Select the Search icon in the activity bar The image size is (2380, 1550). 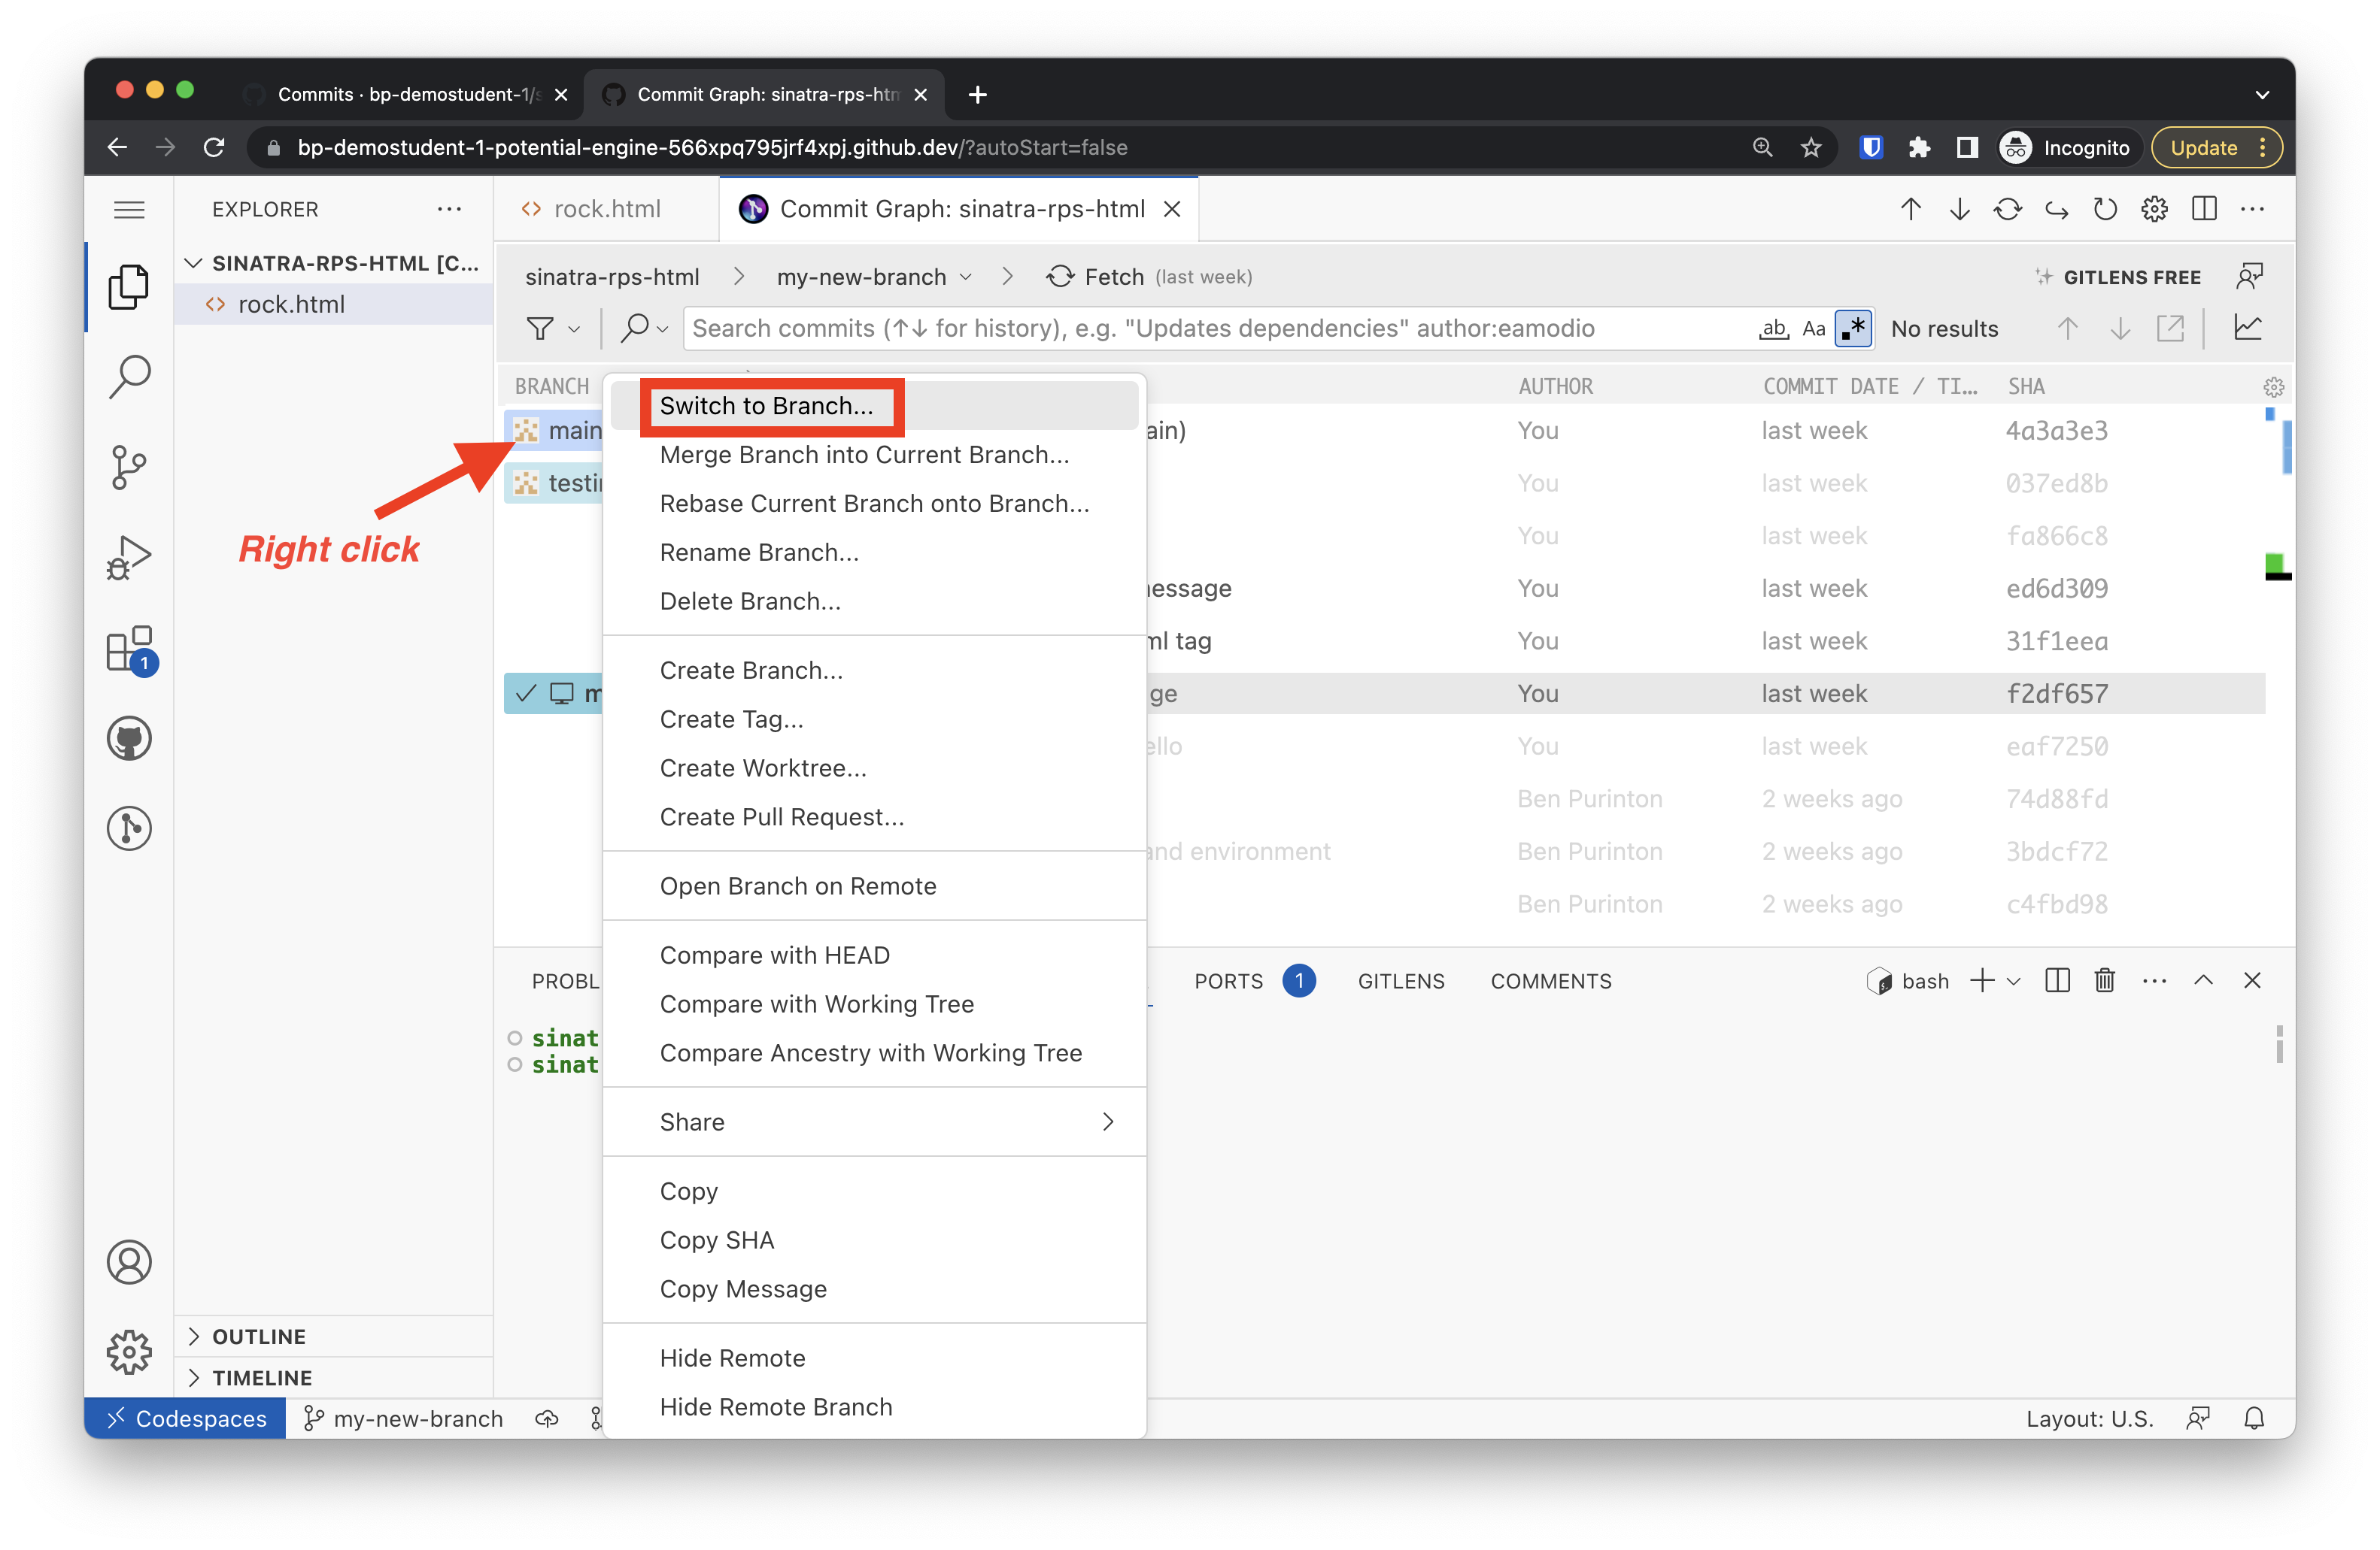tap(129, 377)
